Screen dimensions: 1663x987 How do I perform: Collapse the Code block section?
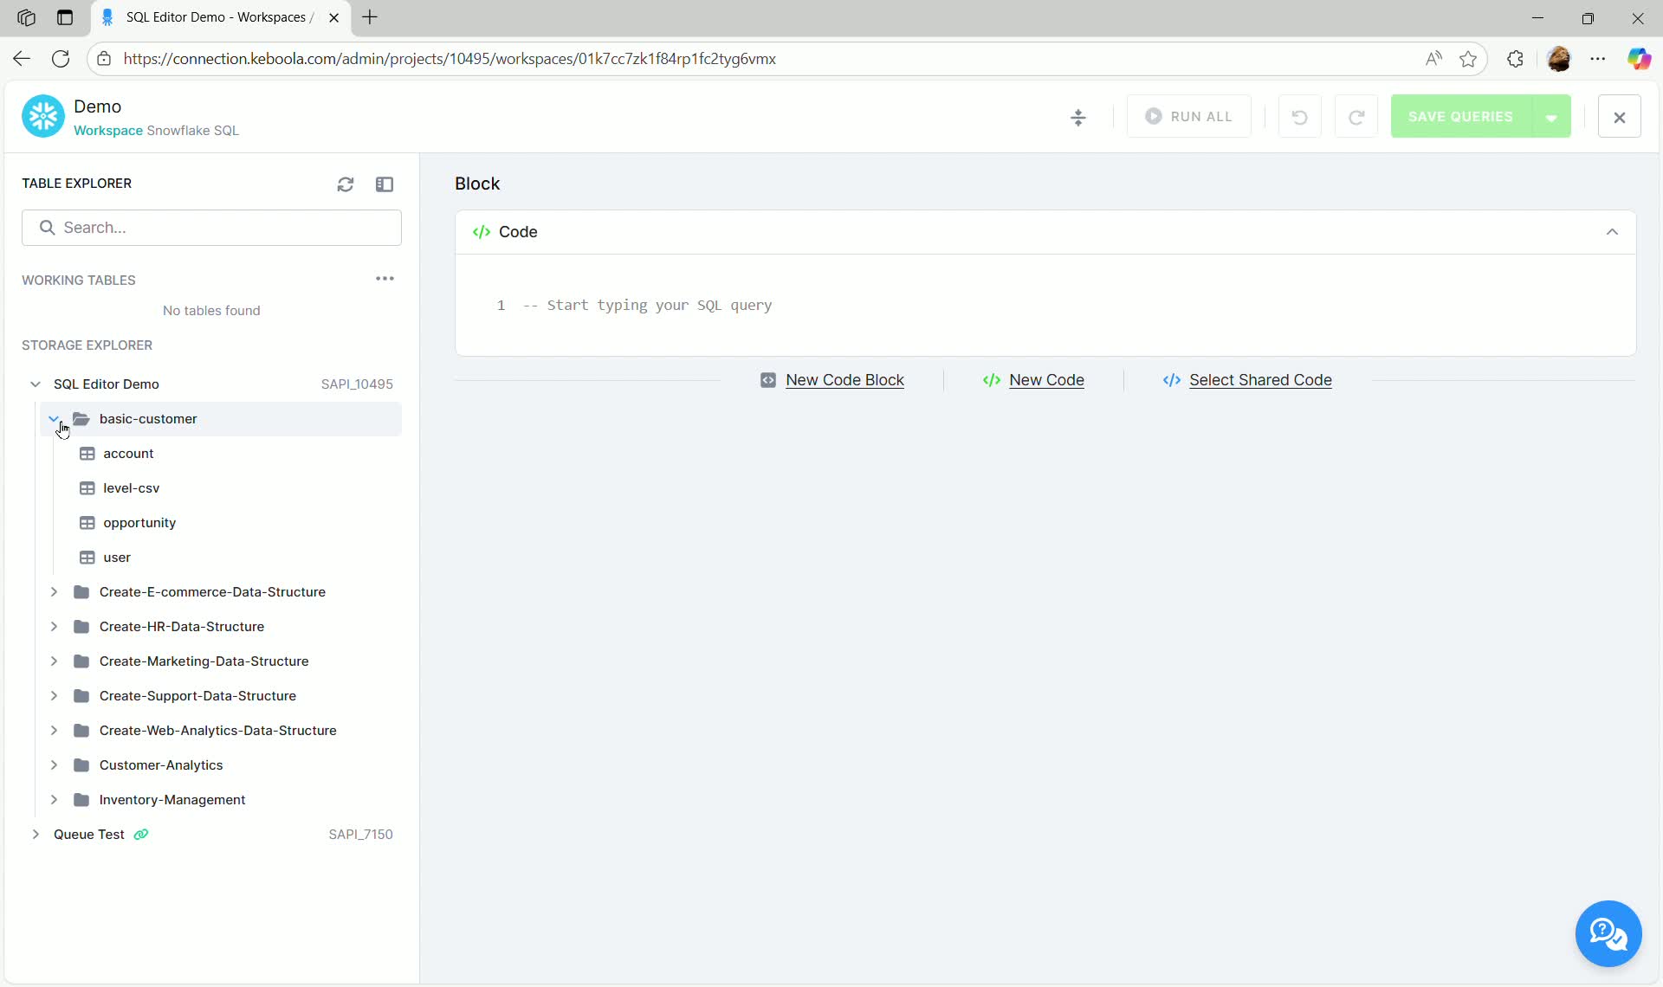point(1612,231)
